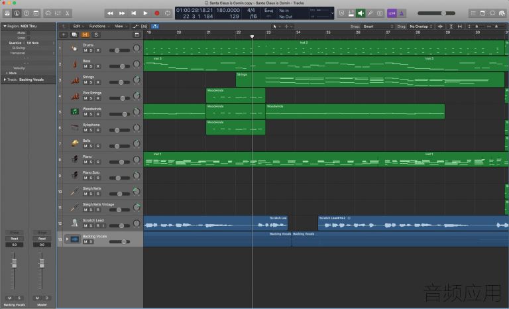509x309 pixels.
Task: Open Smart Controls button
Action: [48, 13]
